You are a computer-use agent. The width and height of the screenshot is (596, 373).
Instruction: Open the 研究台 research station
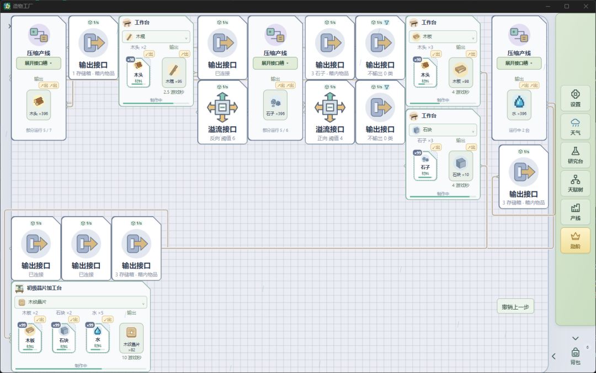pos(575,155)
